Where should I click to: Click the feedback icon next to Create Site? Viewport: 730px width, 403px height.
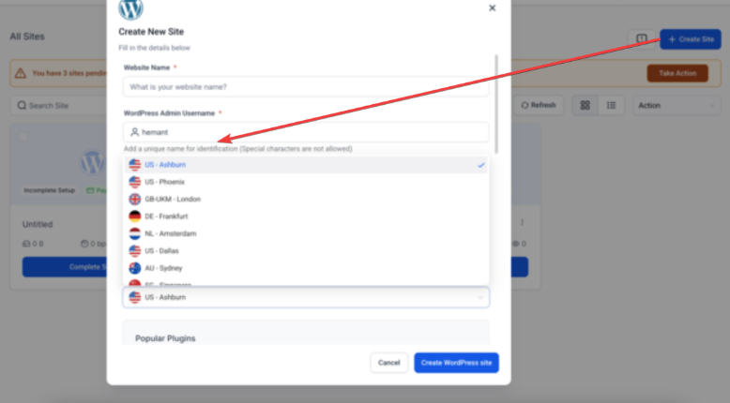pos(642,39)
